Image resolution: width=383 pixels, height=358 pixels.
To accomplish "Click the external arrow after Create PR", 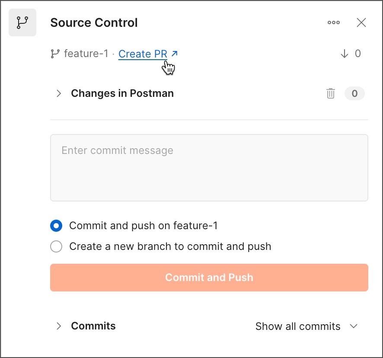I will [x=175, y=54].
